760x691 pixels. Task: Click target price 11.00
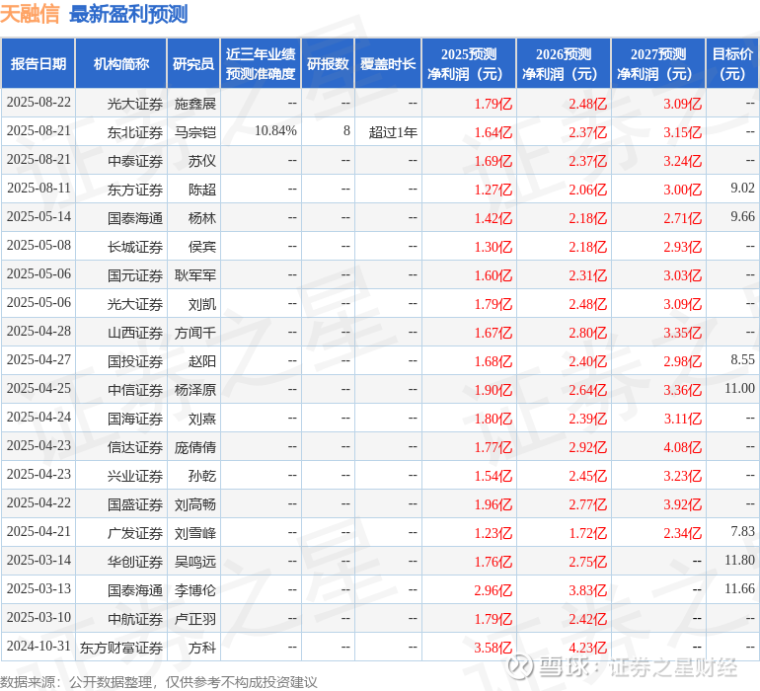(x=739, y=388)
